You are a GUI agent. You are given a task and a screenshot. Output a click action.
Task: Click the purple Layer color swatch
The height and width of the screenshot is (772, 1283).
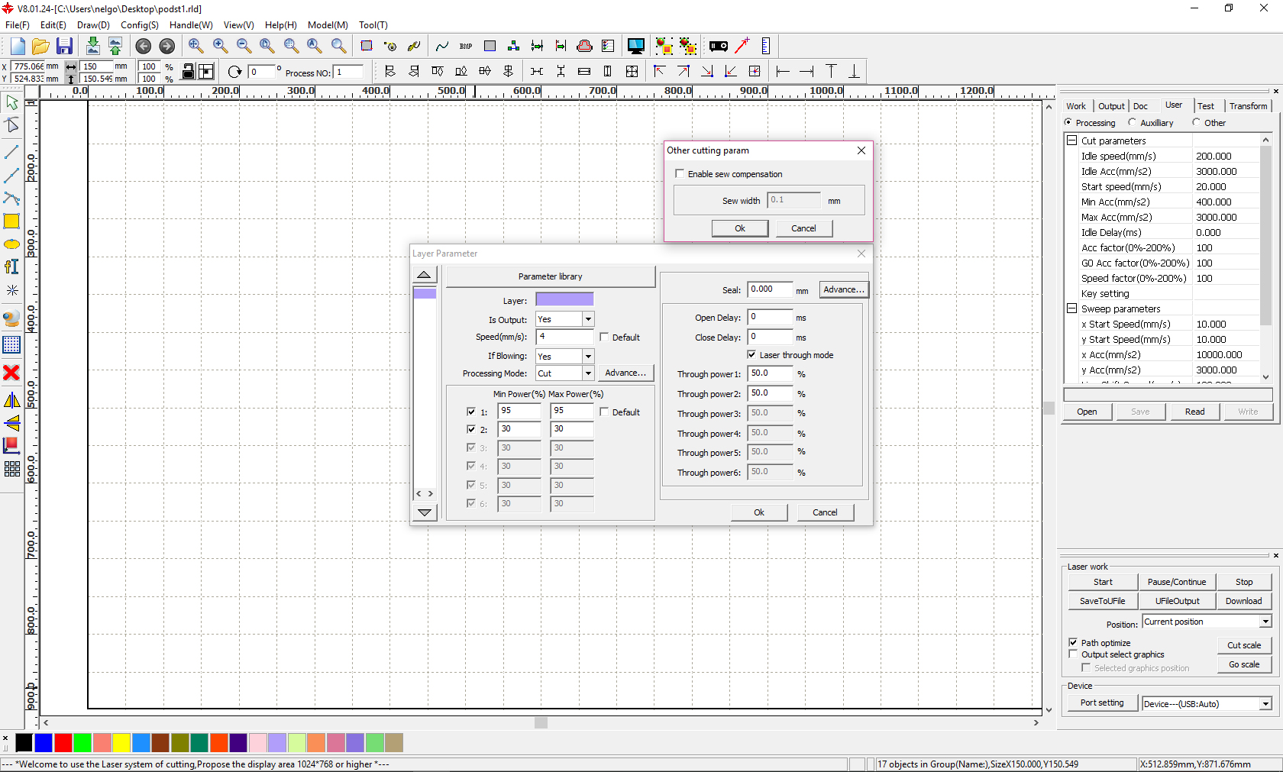point(564,299)
